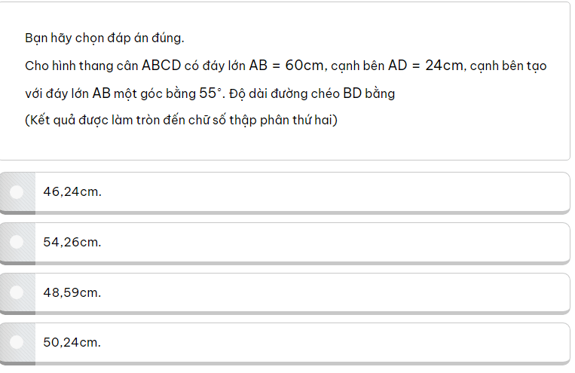Pick the radio circle beside 50,24cm
The image size is (575, 373).
(17, 343)
